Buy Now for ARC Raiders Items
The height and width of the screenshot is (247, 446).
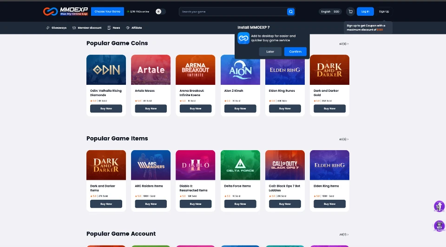coord(151,204)
